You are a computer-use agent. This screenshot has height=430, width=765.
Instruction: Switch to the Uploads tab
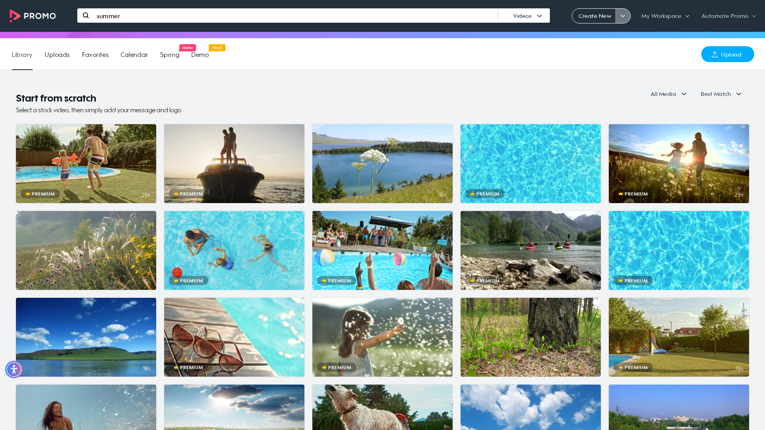pyautogui.click(x=57, y=55)
